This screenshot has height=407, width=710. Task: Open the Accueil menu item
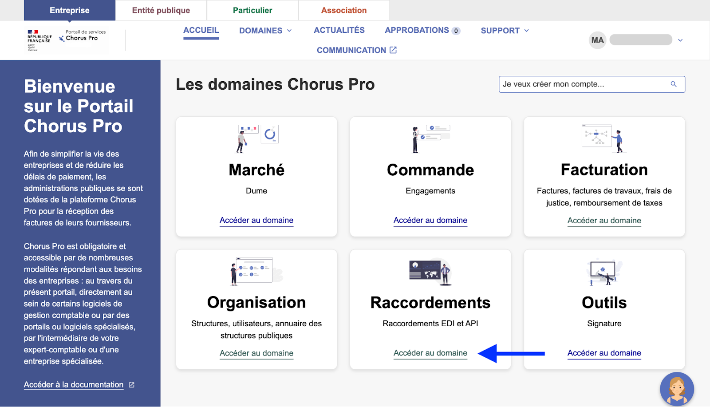pyautogui.click(x=201, y=30)
